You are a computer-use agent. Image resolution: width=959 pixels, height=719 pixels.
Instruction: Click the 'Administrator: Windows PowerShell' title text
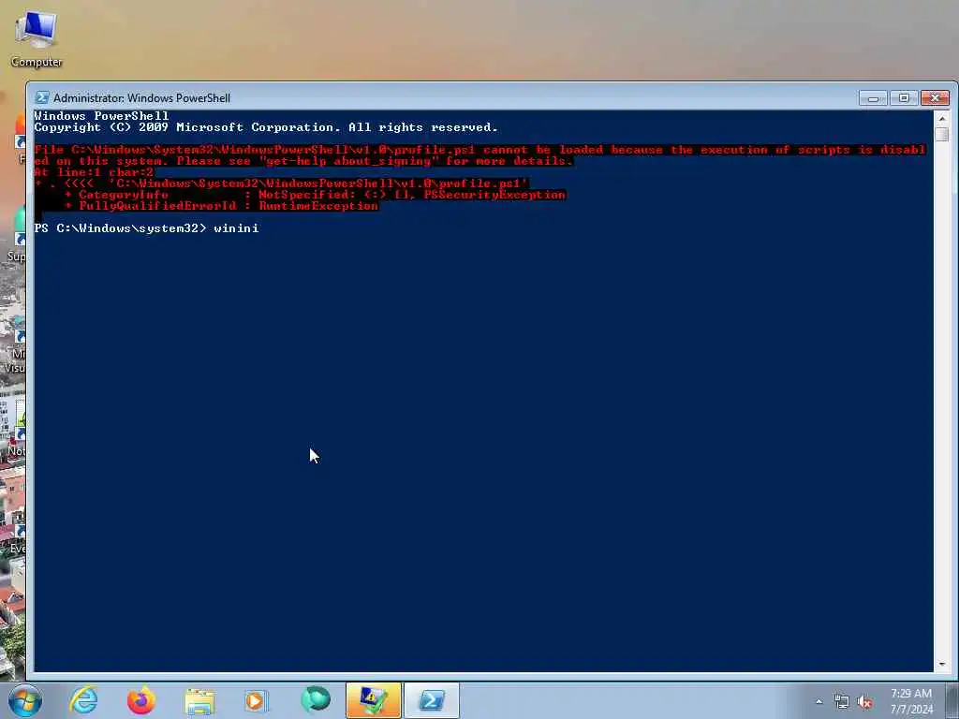click(142, 97)
